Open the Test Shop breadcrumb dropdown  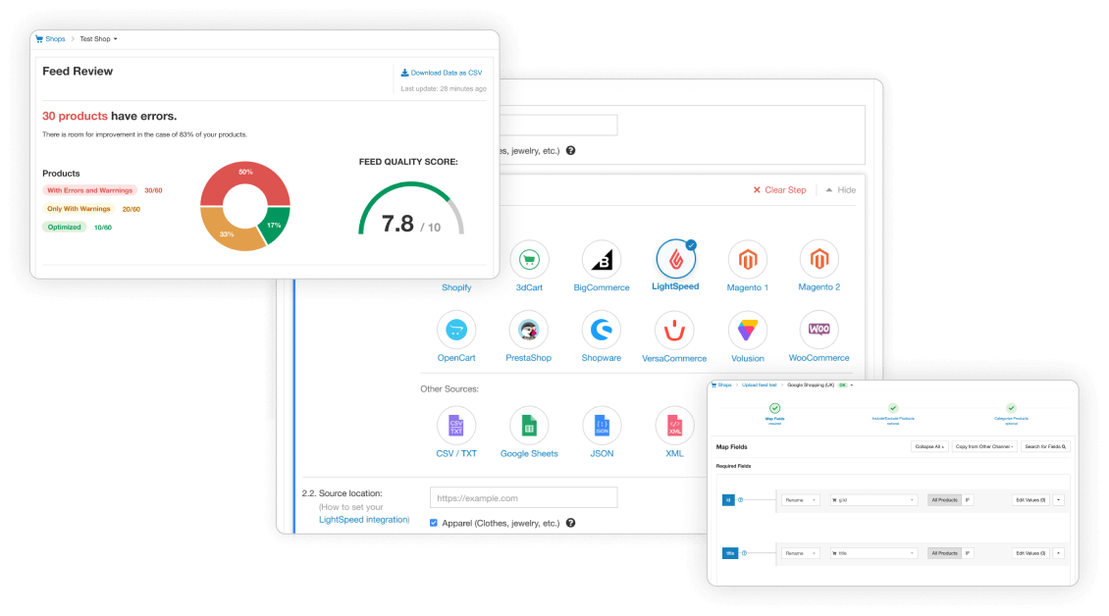[x=98, y=39]
